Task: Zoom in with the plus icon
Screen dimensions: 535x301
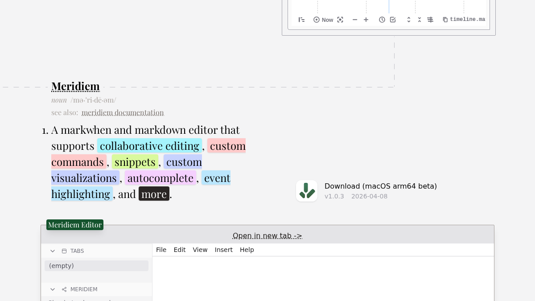Action: [x=366, y=20]
